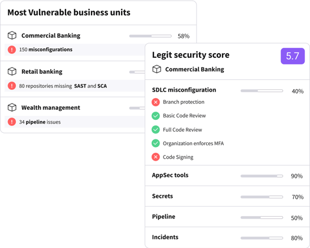310x248 pixels.
Task: Click the Basic Code Review label
Action: pos(184,116)
